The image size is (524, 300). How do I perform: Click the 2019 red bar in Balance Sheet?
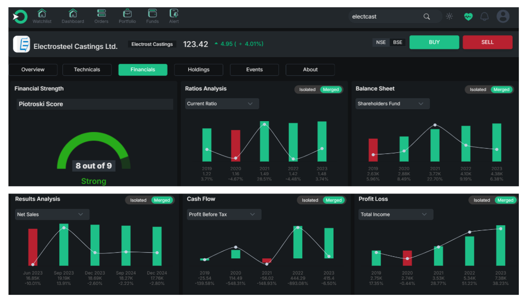point(373,150)
